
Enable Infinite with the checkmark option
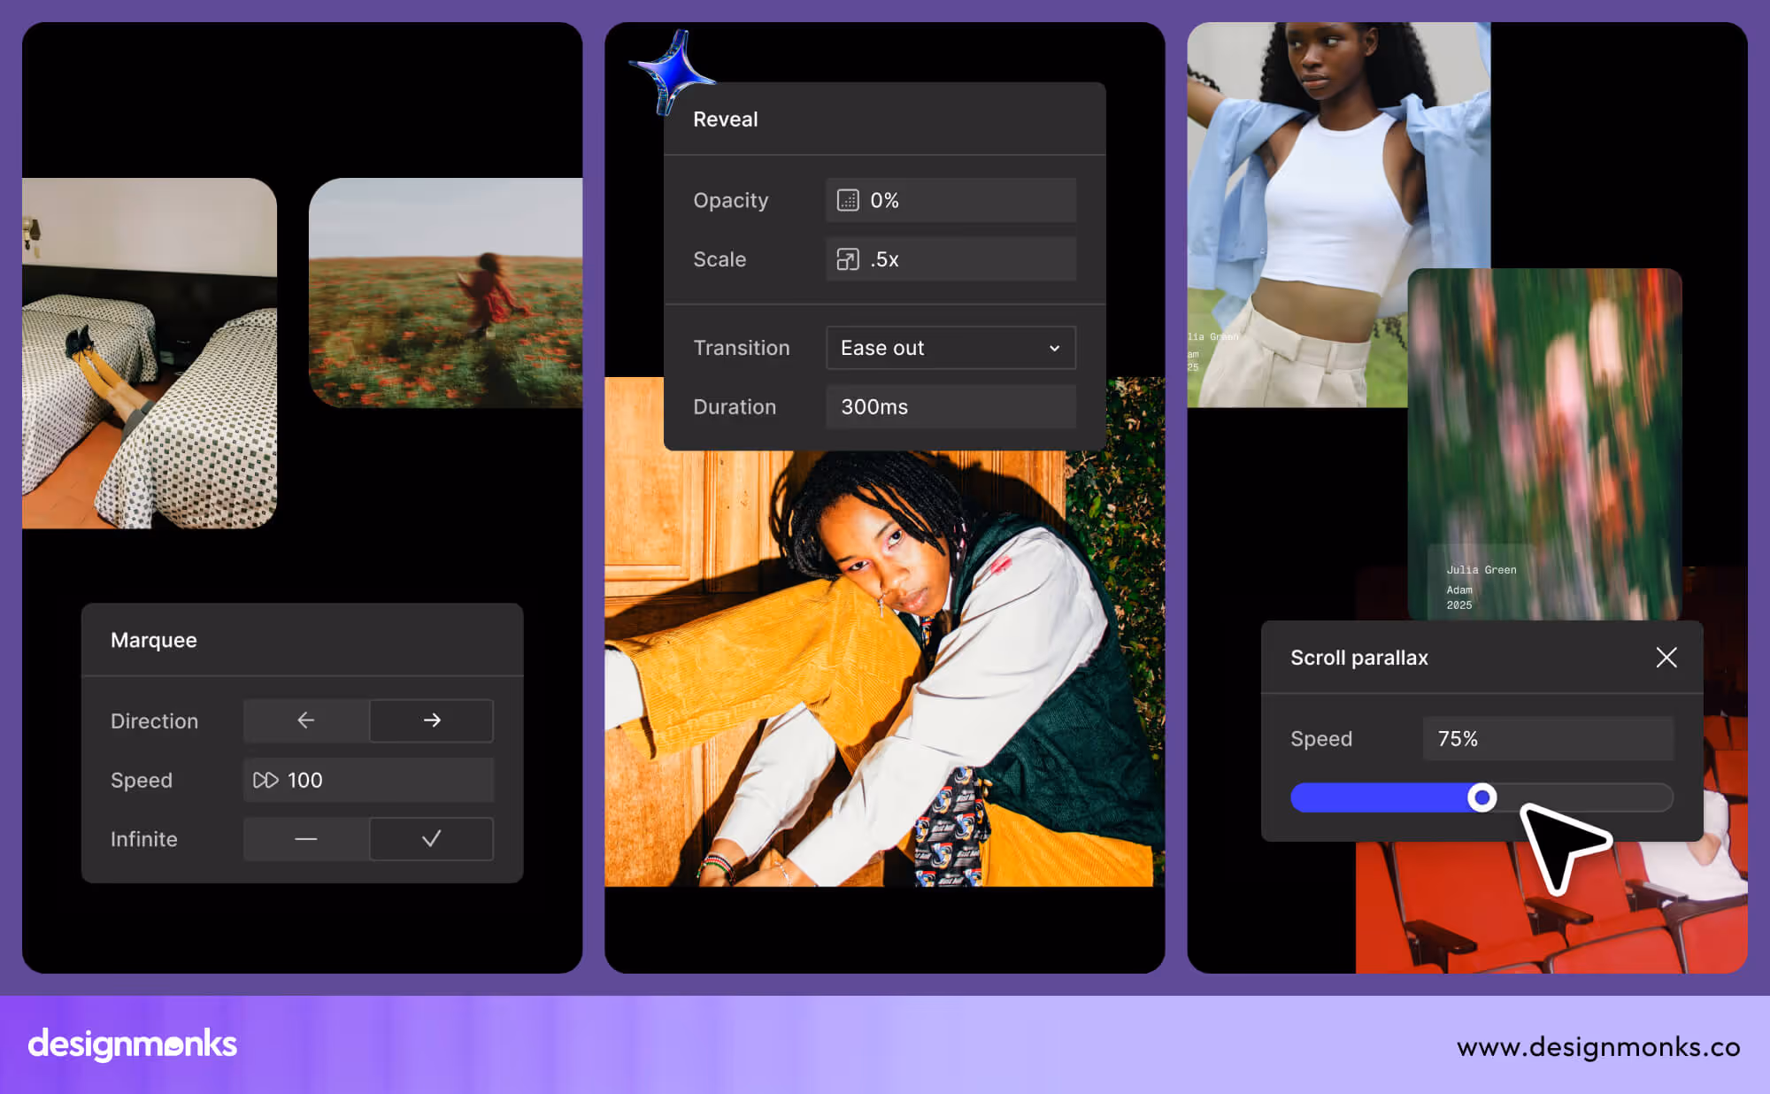pos(431,839)
